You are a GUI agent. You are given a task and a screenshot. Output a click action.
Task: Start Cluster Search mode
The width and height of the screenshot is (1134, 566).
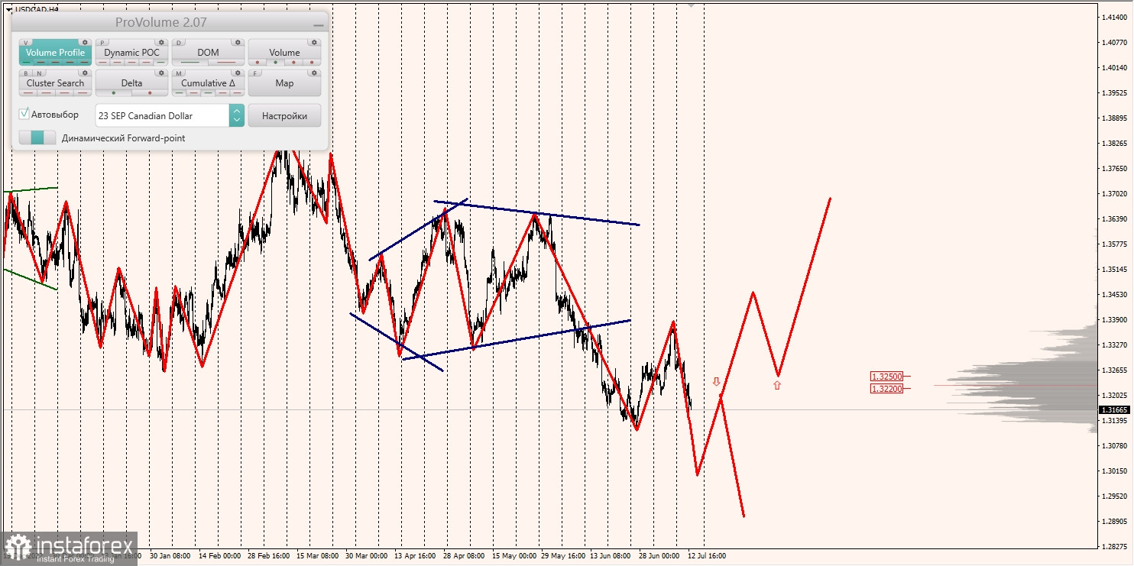(55, 83)
